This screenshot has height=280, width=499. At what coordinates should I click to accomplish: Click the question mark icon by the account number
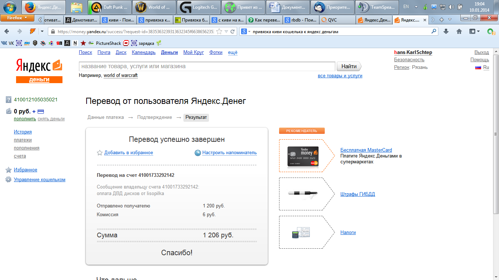tap(9, 100)
